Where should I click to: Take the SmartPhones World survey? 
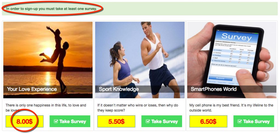(253, 121)
